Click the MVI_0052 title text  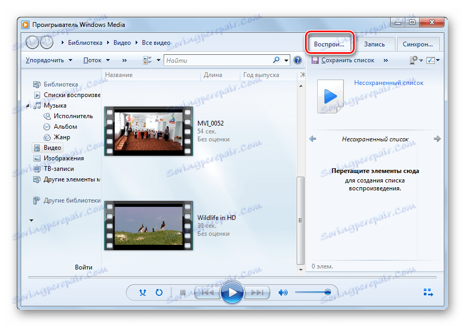point(211,123)
